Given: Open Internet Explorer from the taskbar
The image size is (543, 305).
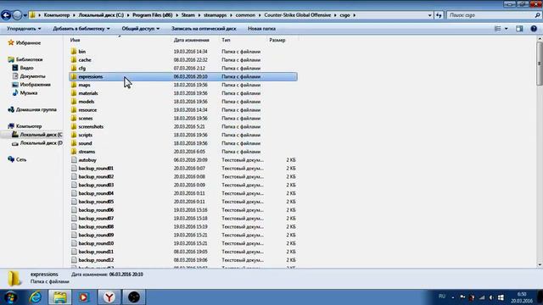Looking at the screenshot, I should [35, 297].
